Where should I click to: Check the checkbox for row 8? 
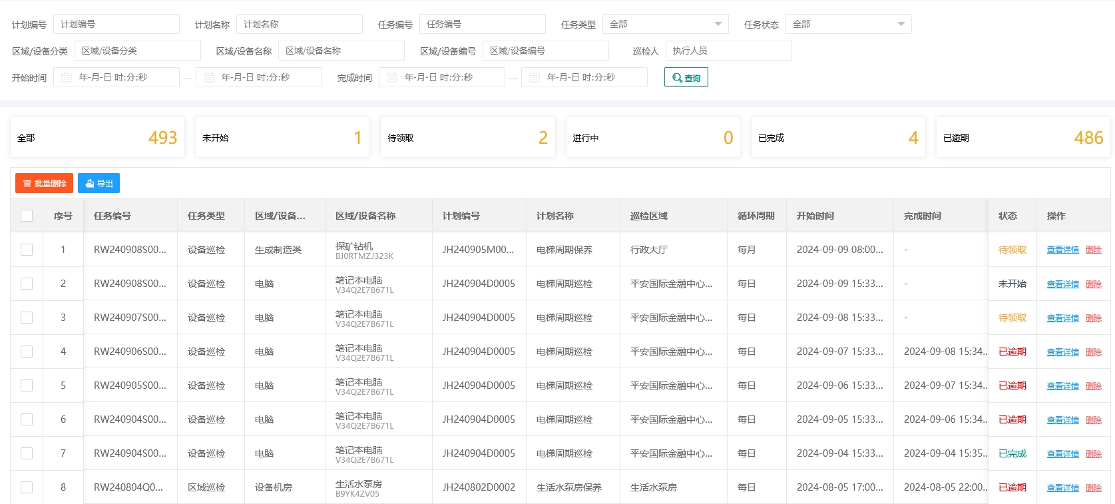point(27,487)
